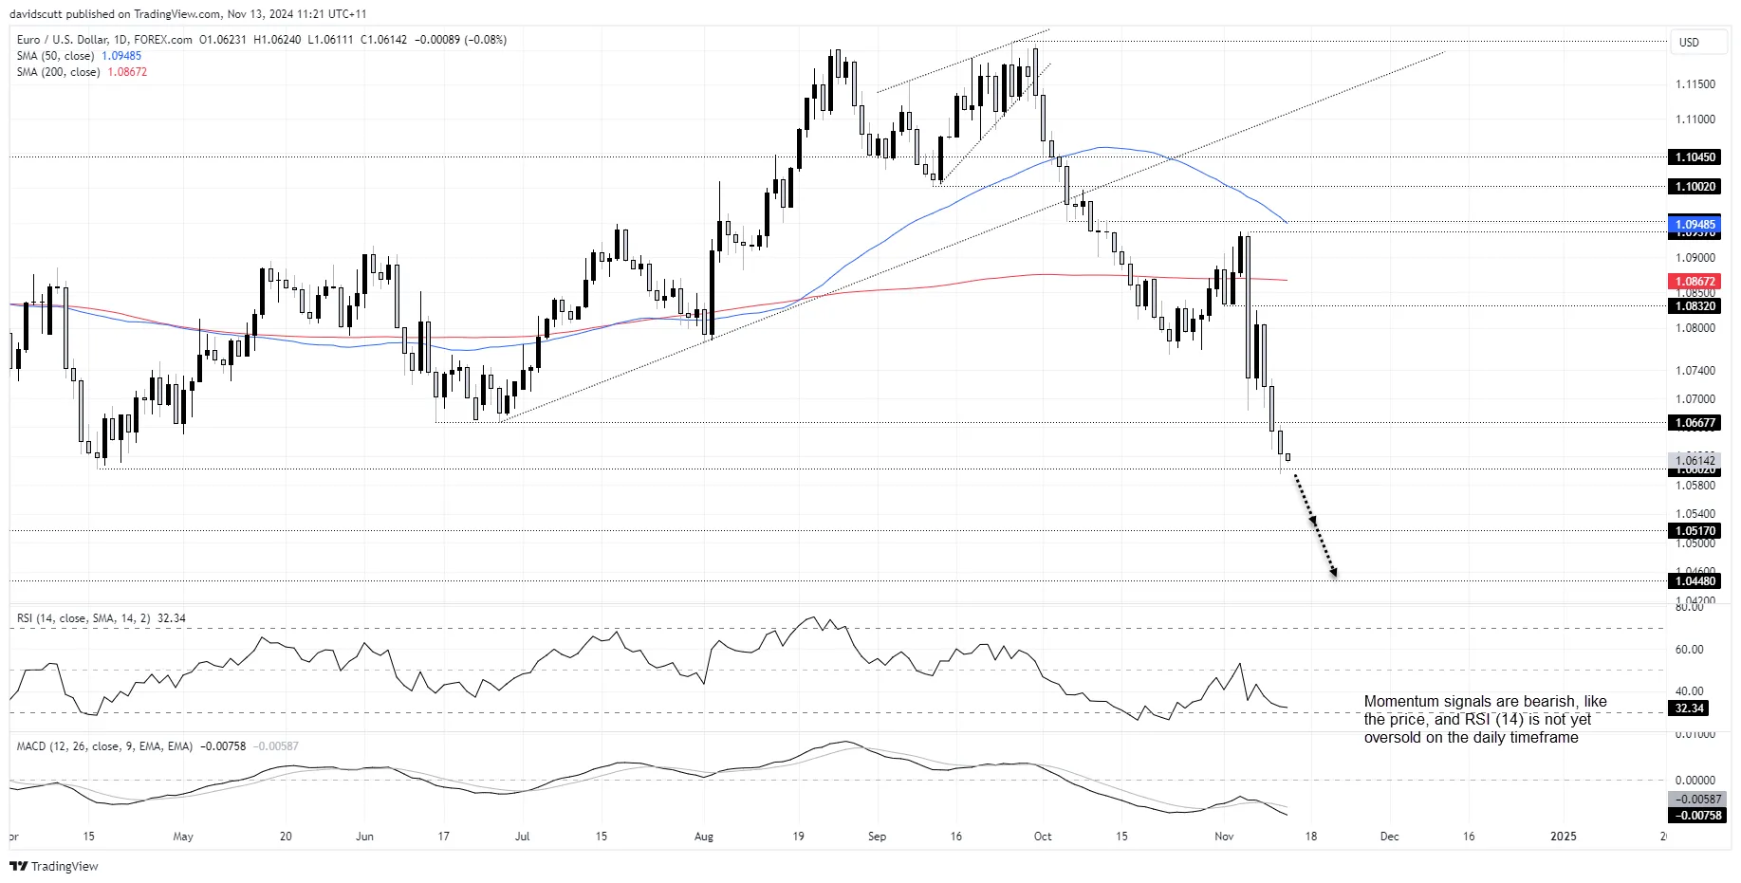Select the SMA (50, close) indicator legend
The image size is (1741, 883).
pyautogui.click(x=79, y=56)
